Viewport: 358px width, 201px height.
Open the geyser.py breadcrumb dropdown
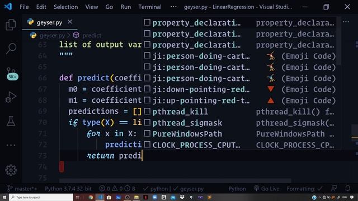(52, 36)
